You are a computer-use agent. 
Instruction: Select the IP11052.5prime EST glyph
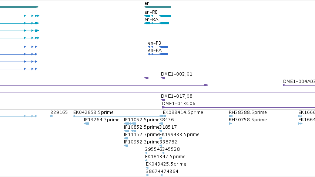coord(130,124)
